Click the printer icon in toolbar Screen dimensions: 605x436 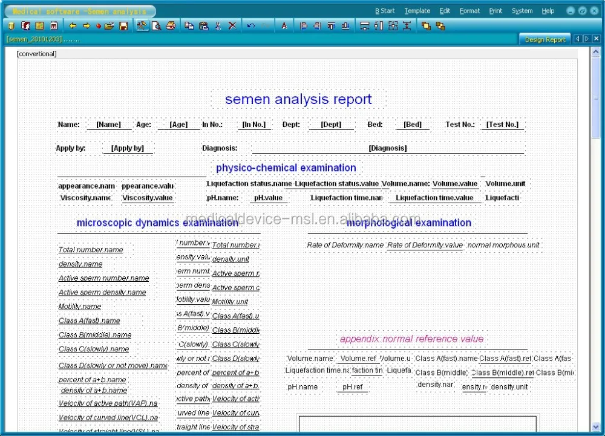coord(171,26)
